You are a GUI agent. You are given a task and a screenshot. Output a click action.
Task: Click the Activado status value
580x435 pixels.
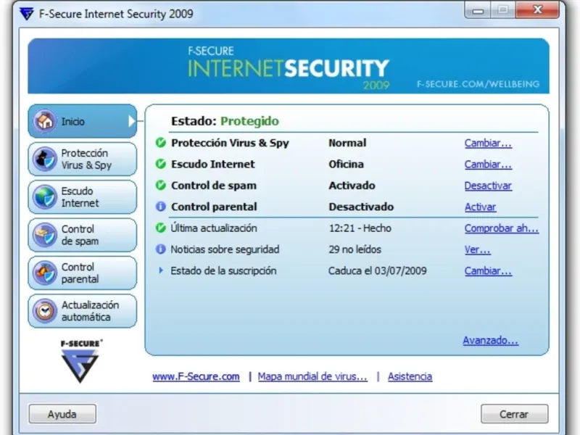point(352,186)
